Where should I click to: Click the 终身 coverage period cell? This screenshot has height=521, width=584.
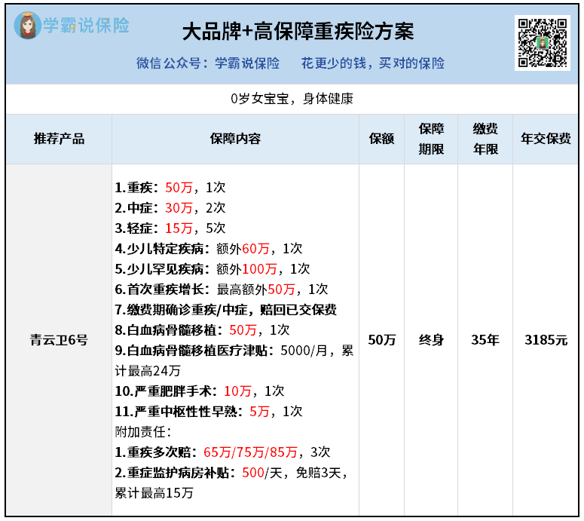pyautogui.click(x=431, y=340)
